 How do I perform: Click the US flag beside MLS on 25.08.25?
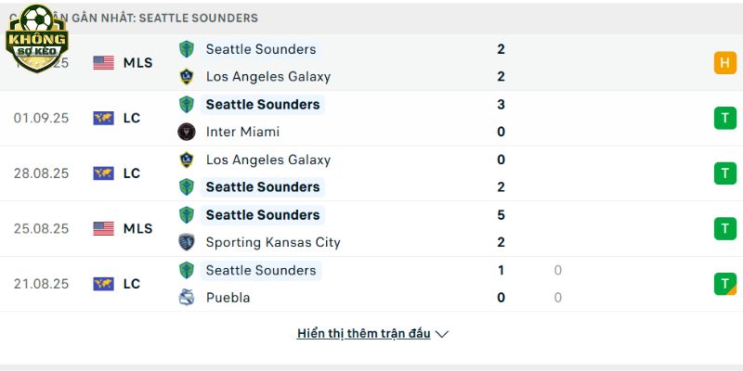click(x=103, y=228)
